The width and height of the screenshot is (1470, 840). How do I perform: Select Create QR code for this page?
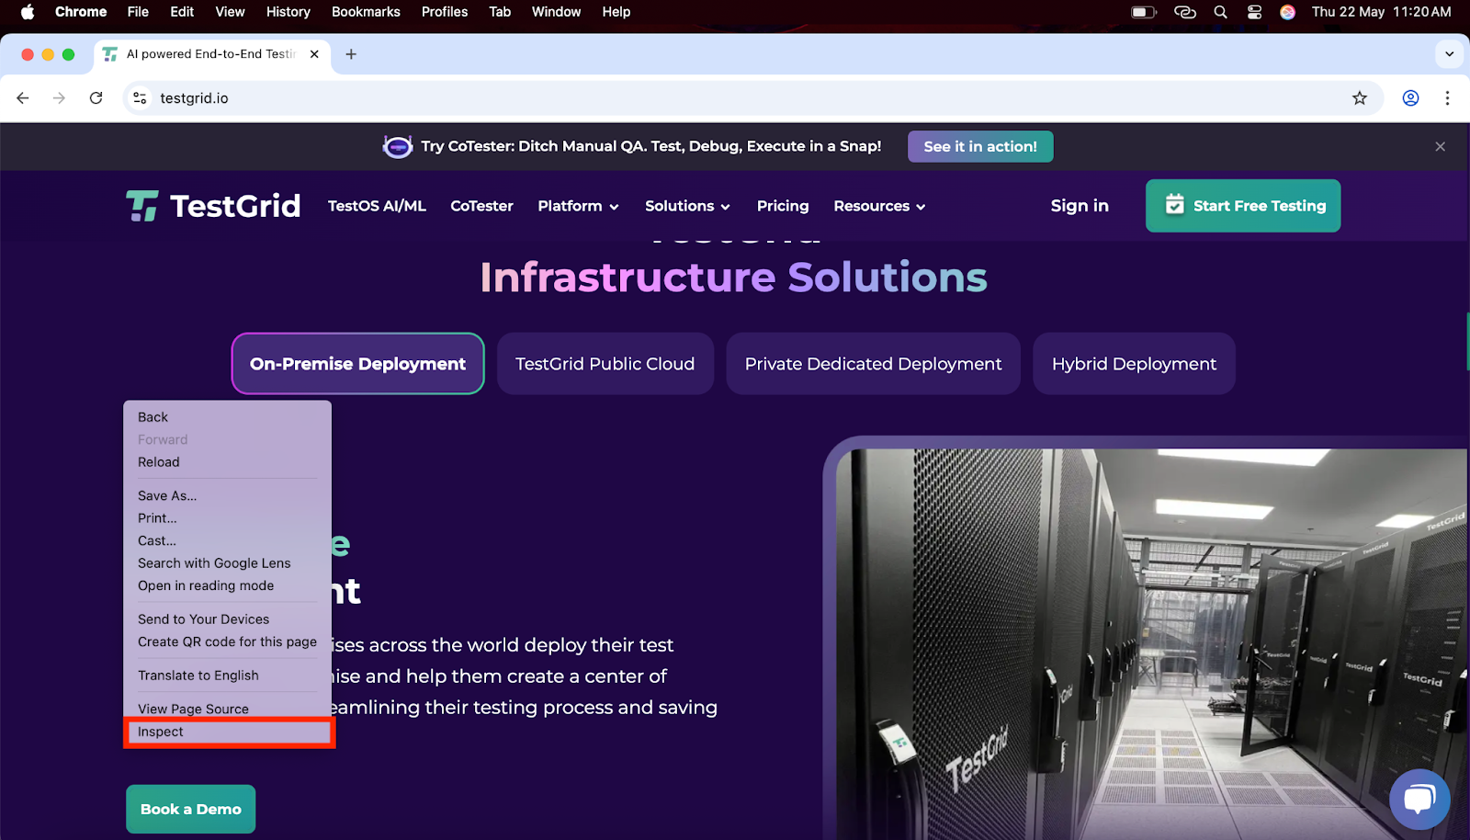click(228, 641)
